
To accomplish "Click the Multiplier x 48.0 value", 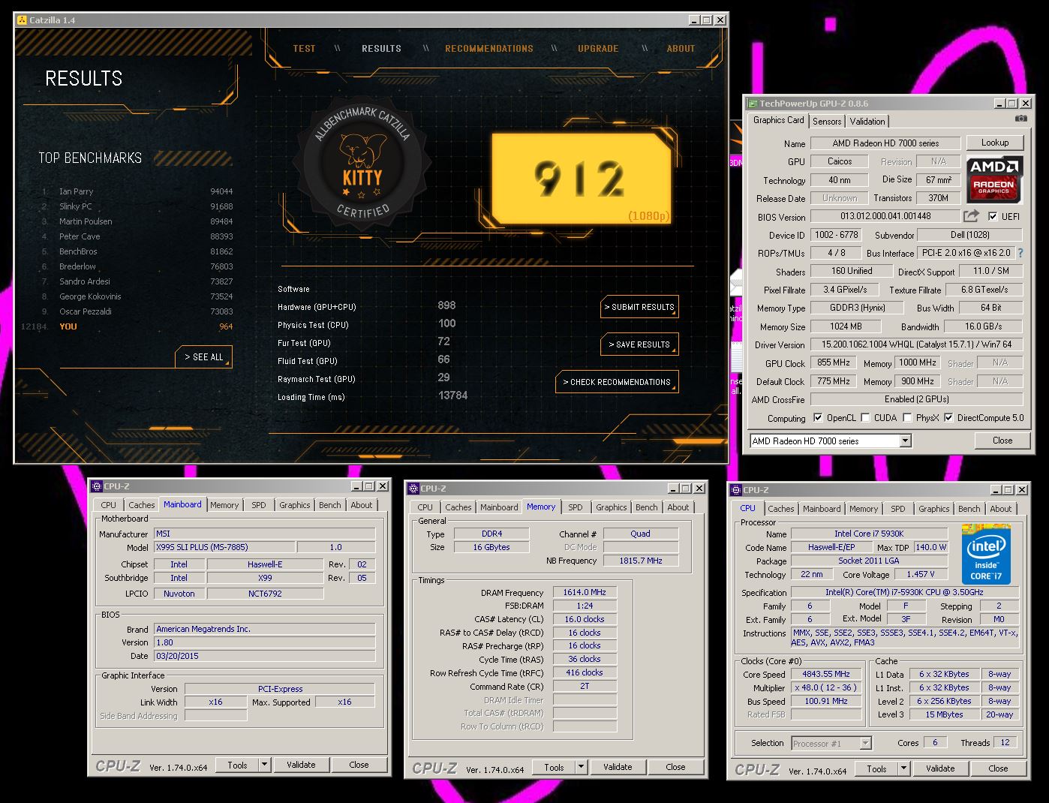I will tap(826, 687).
